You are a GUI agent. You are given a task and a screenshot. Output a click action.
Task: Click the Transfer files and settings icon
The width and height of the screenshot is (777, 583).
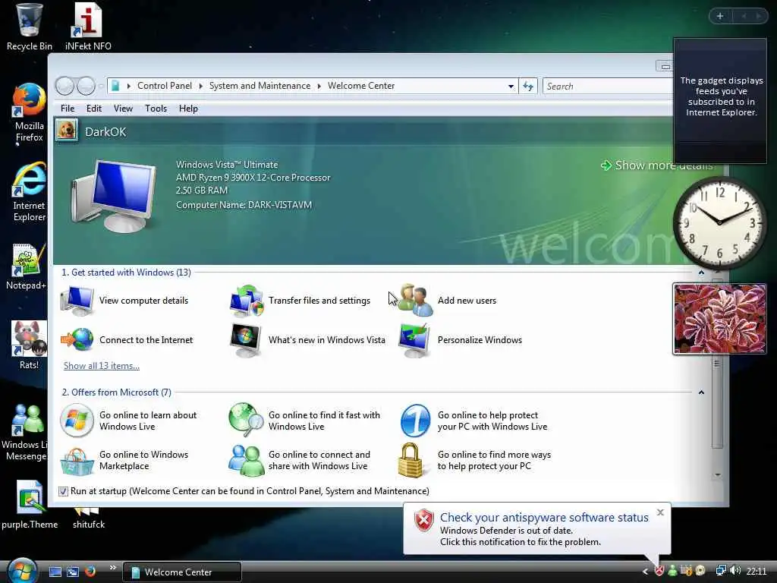click(247, 301)
